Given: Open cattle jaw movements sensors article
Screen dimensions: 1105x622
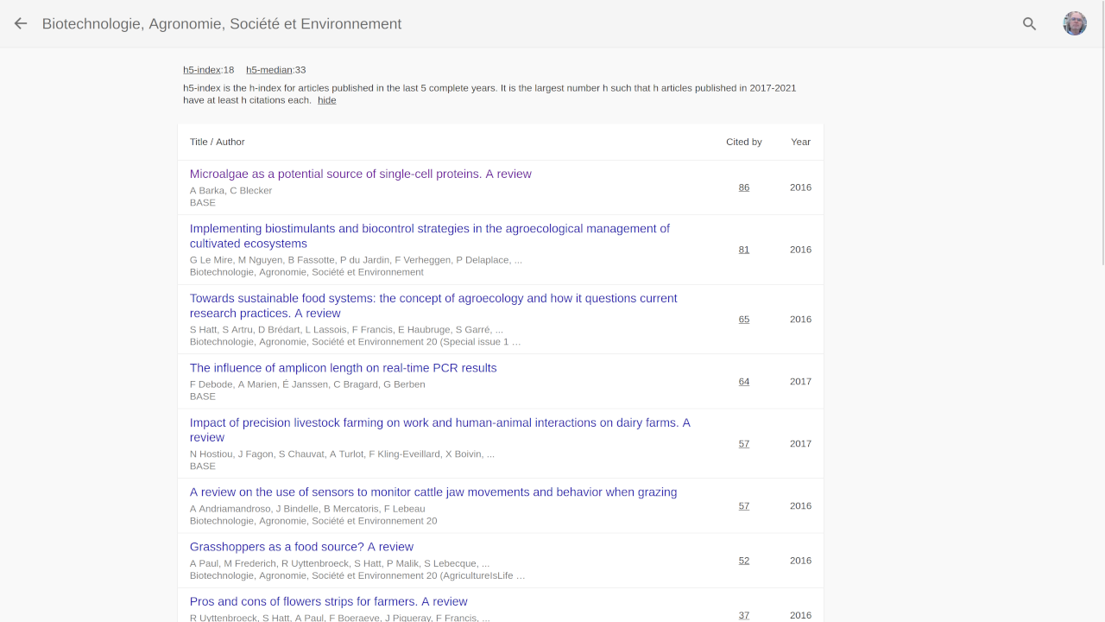Looking at the screenshot, I should [433, 492].
